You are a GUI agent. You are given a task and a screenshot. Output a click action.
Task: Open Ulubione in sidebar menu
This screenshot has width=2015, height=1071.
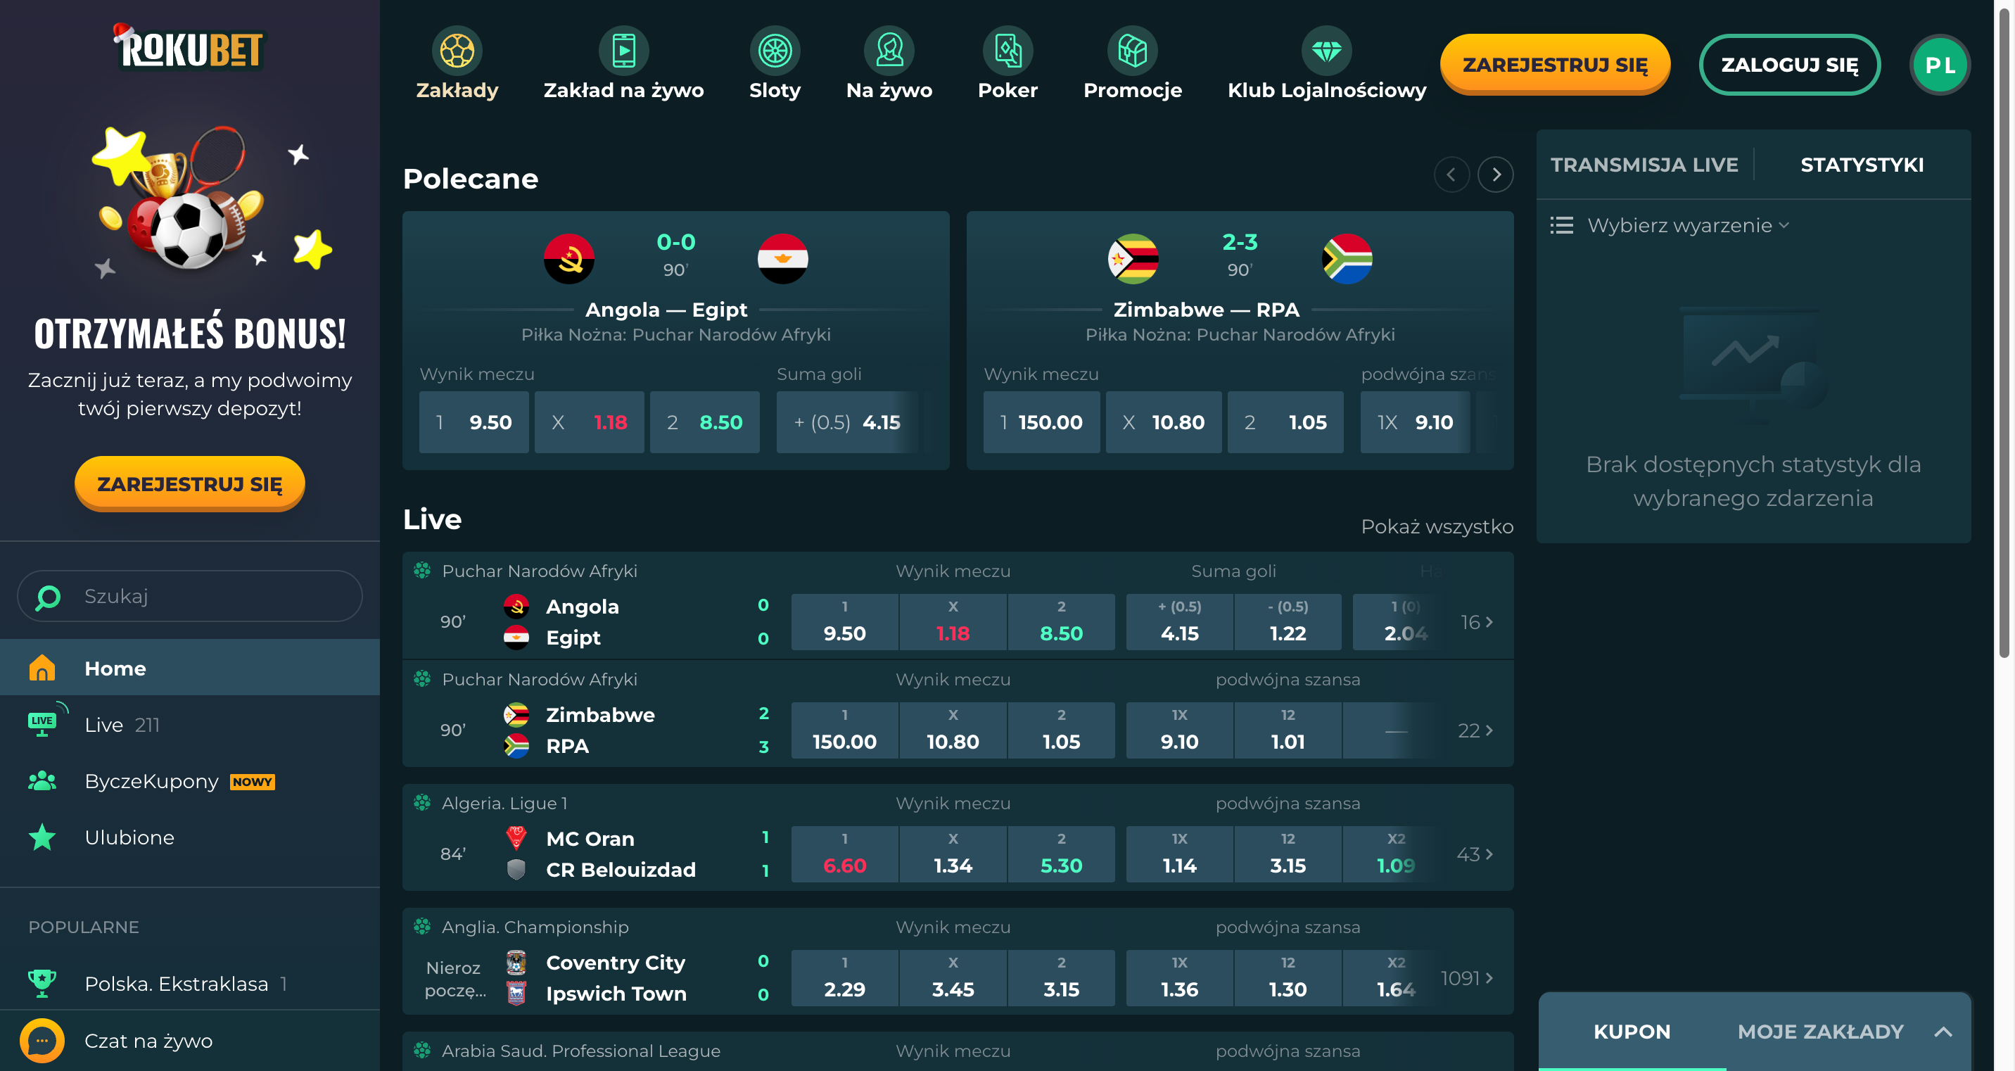click(x=190, y=837)
